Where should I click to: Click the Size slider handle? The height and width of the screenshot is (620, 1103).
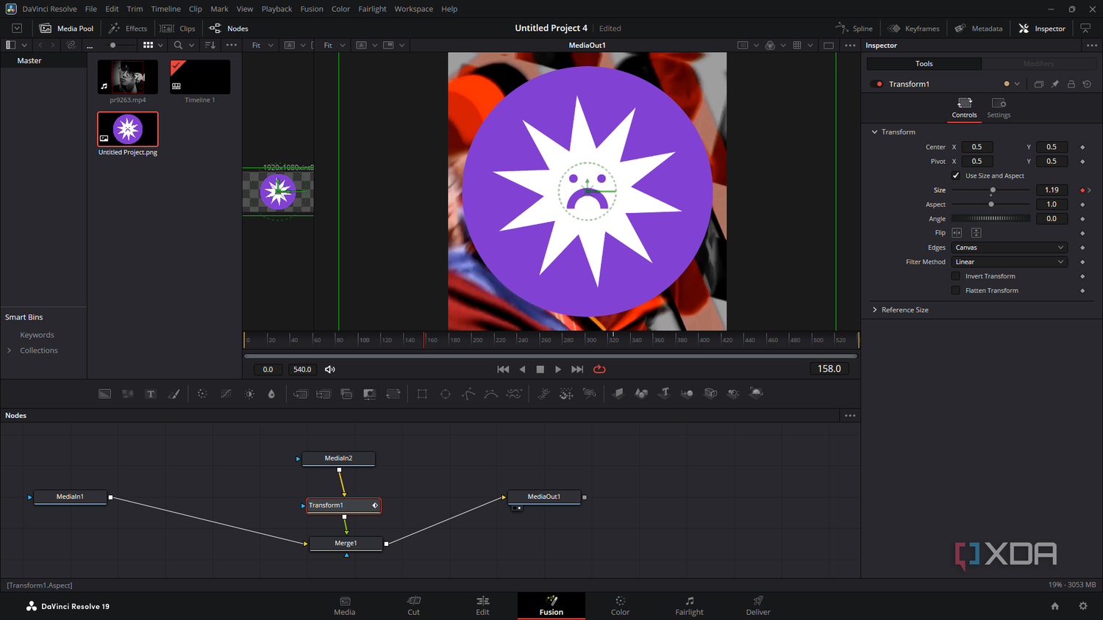coord(993,190)
